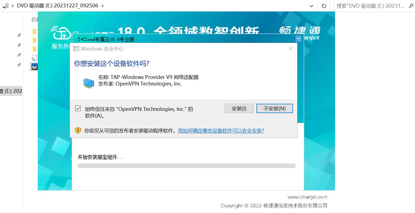Click the refresh icon in address bar
The width and height of the screenshot is (415, 213).
click(x=324, y=6)
